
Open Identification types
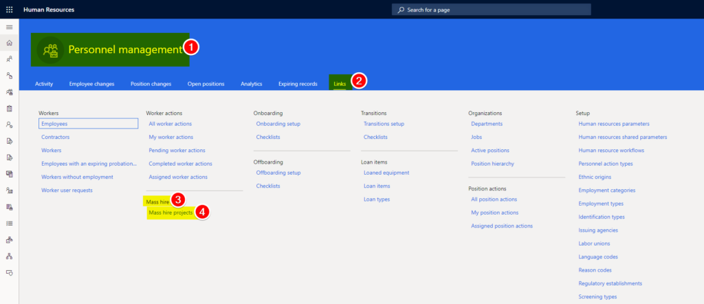[x=602, y=217]
